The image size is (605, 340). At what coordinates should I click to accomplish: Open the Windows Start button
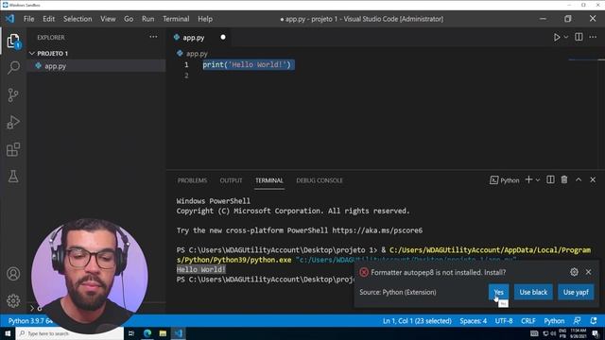pyautogui.click(x=8, y=333)
